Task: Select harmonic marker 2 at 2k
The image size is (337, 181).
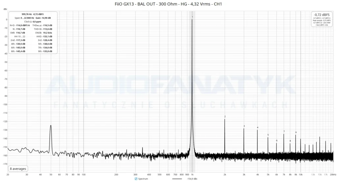Action: point(225,116)
